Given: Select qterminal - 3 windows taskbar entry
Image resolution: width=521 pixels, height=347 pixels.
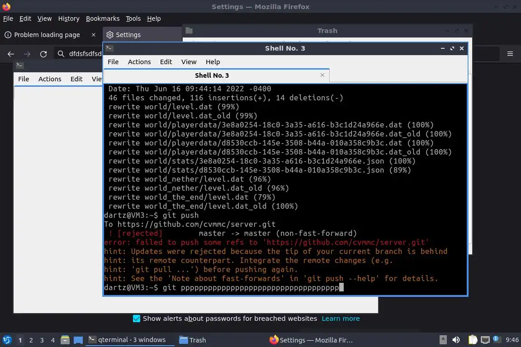Looking at the screenshot, I should point(130,340).
